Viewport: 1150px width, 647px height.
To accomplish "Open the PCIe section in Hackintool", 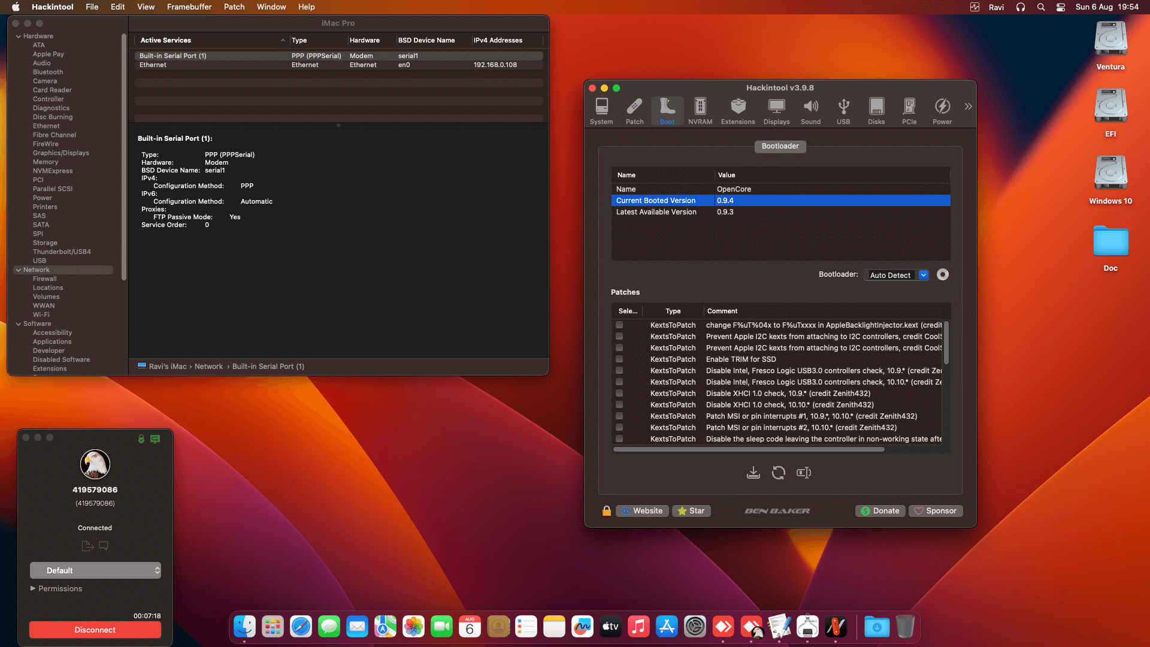I will coord(909,111).
